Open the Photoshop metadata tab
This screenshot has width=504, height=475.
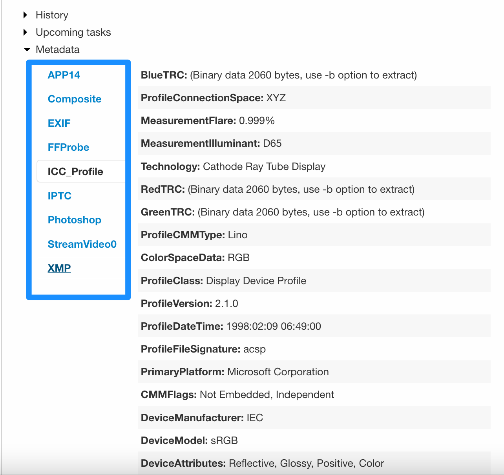[75, 220]
